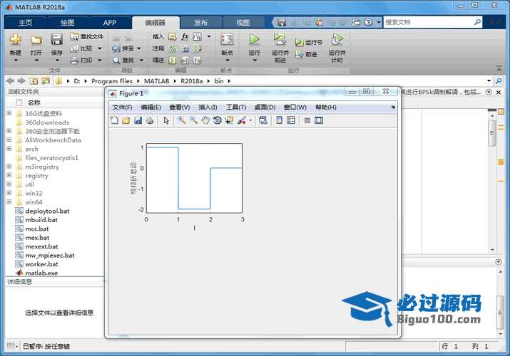Click the Print Figure icon in figure toolbar
The image size is (510, 356).
tap(150, 120)
